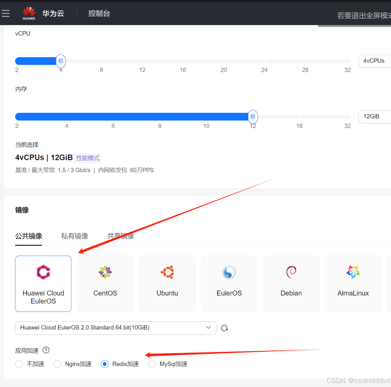Set vCPU slider to the 16 mark

pyautogui.click(x=183, y=61)
